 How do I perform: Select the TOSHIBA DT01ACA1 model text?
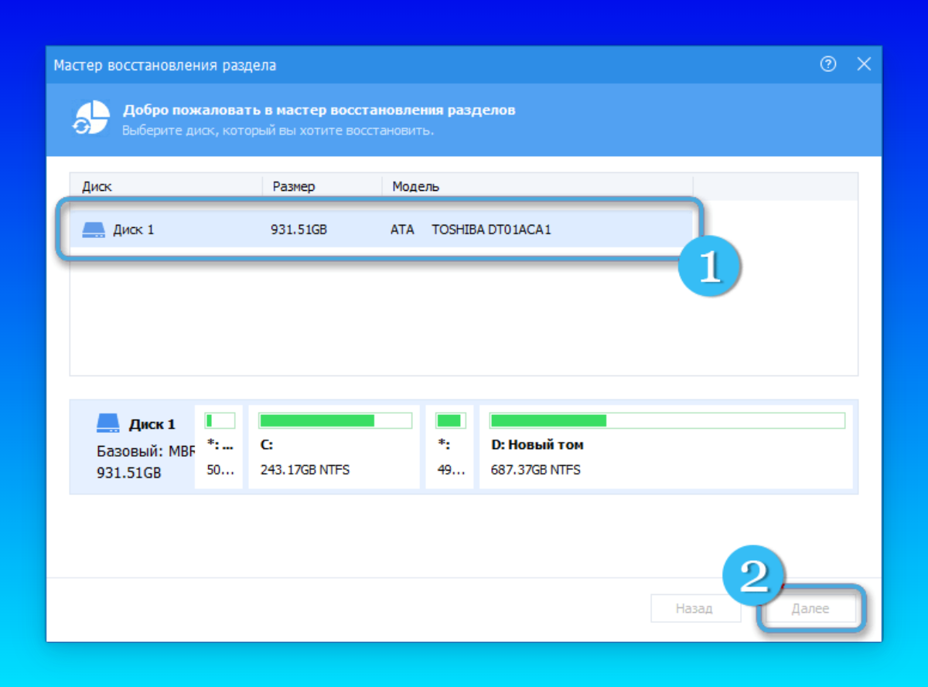pyautogui.click(x=491, y=230)
